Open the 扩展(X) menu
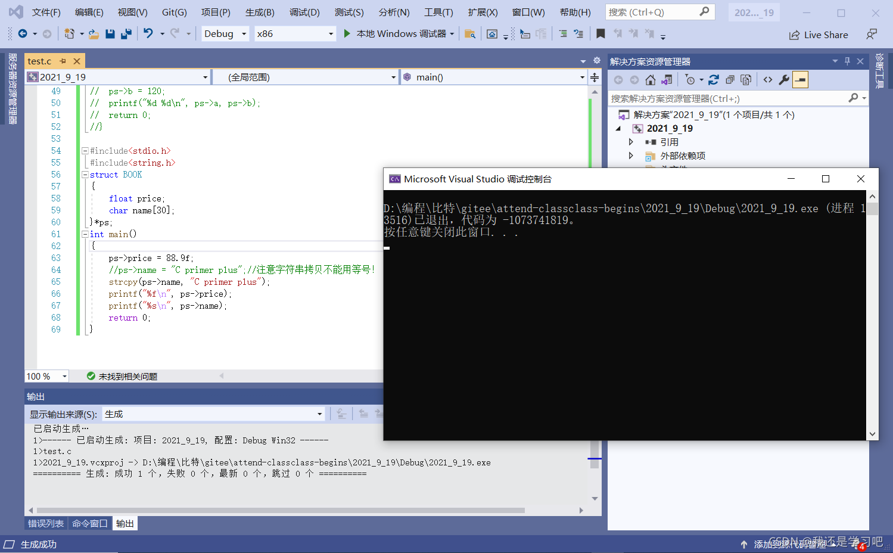 pyautogui.click(x=483, y=13)
